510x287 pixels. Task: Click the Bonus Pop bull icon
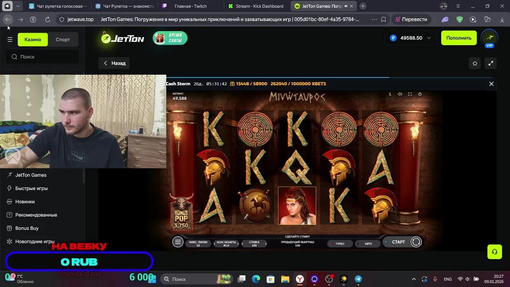181,211
